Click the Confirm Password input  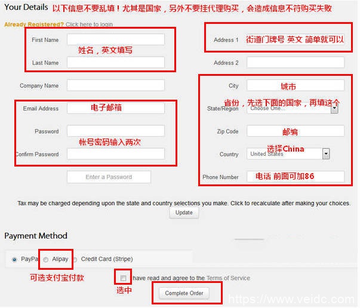(116, 154)
